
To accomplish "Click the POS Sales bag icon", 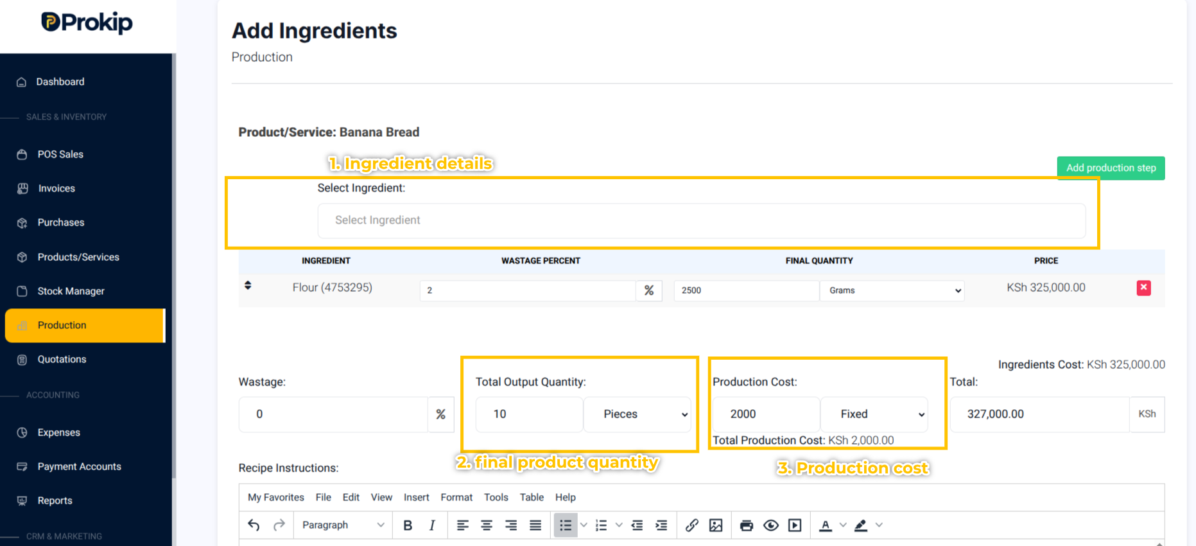I will 22,155.
